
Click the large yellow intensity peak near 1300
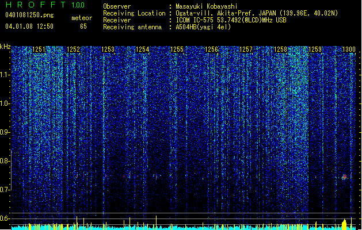[x=344, y=225]
